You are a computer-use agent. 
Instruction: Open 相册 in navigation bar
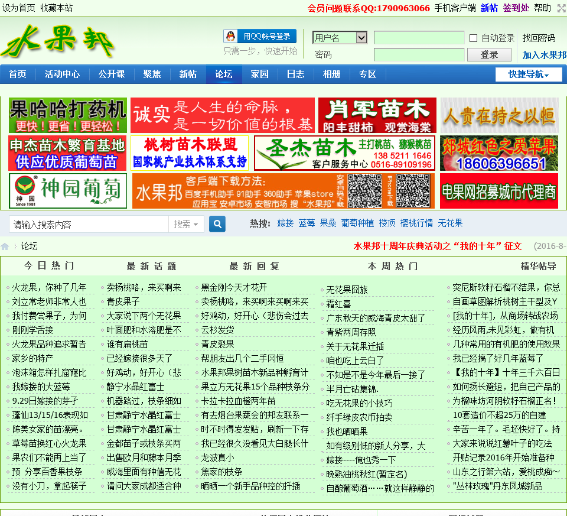point(331,74)
